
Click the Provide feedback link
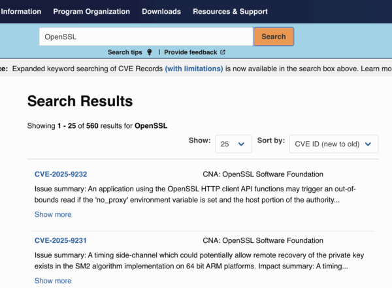click(x=191, y=52)
